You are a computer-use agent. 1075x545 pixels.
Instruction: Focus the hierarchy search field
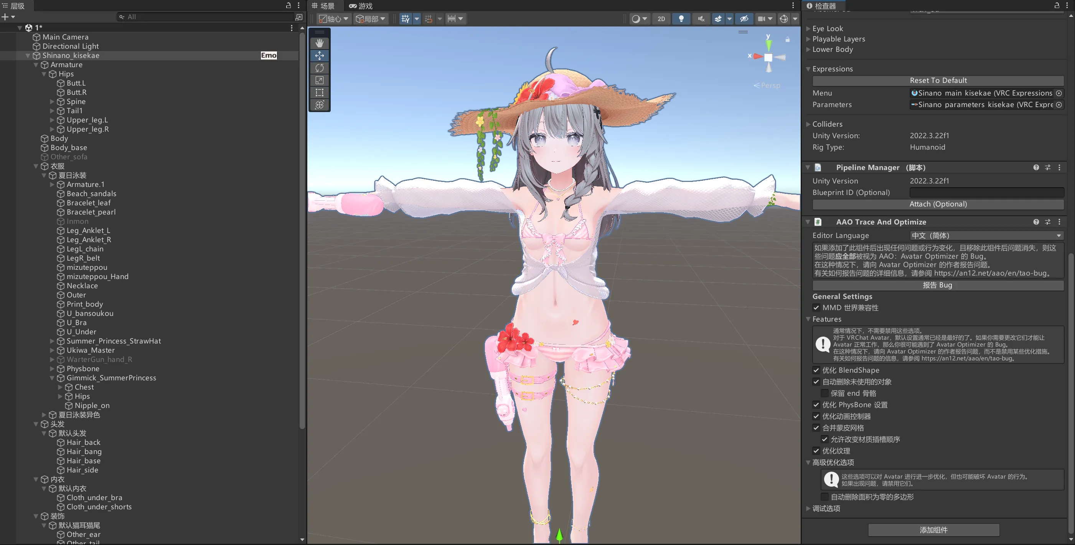tap(206, 17)
